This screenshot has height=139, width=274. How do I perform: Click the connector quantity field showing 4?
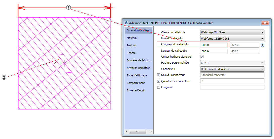coord(232,81)
